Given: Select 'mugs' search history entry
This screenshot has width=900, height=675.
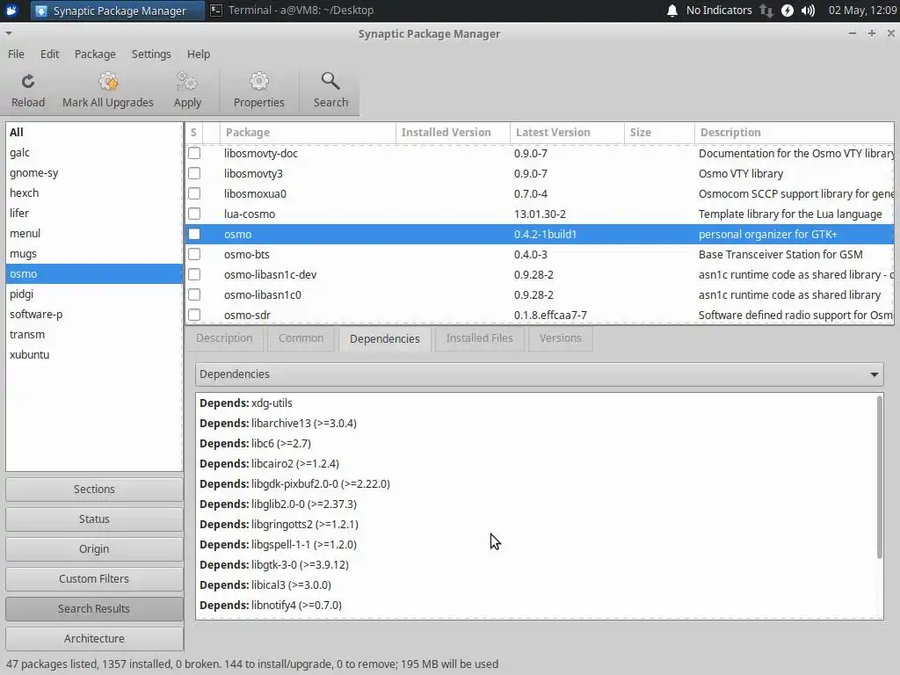Looking at the screenshot, I should [94, 254].
